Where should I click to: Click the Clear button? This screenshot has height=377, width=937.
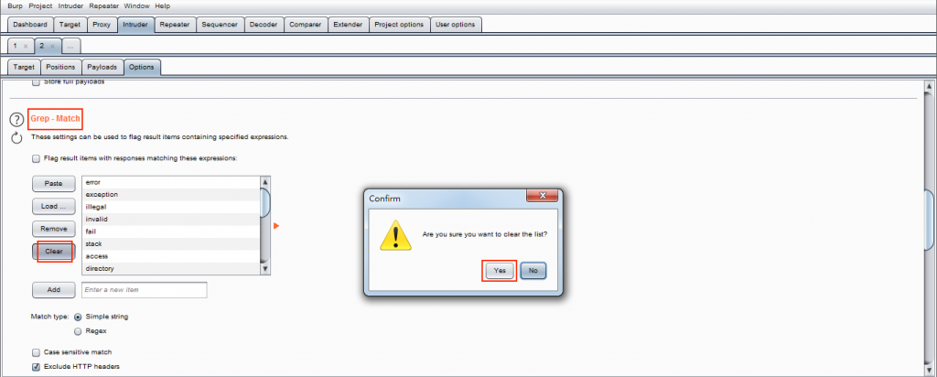point(54,252)
